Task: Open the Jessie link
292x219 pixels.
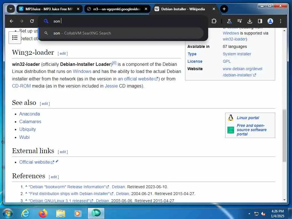Action: 111,86
